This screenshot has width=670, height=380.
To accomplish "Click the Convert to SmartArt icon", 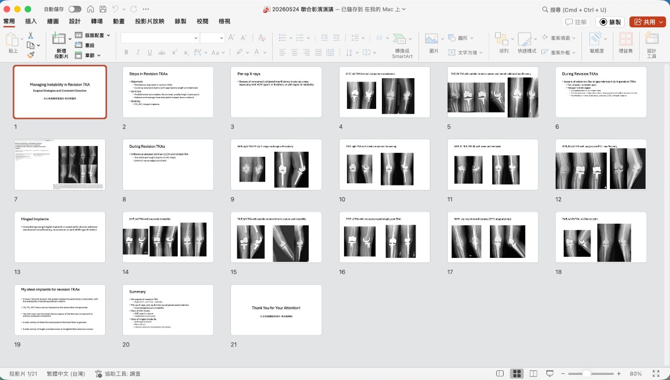I will coord(399,39).
